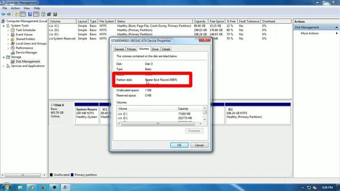The width and height of the screenshot is (340, 191).
Task: Open the Help menu
Action: [x=37, y=8]
